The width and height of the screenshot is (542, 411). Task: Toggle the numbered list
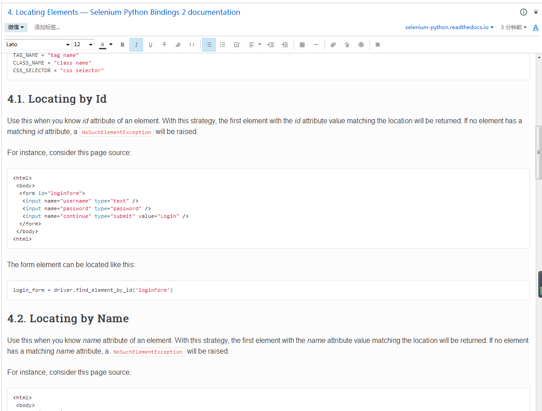[x=223, y=45]
